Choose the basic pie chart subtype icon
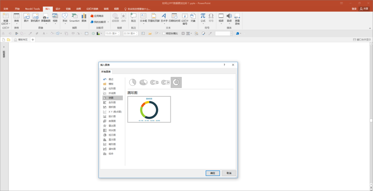Image resolution: width=373 pixels, height=191 pixels. tap(133, 82)
